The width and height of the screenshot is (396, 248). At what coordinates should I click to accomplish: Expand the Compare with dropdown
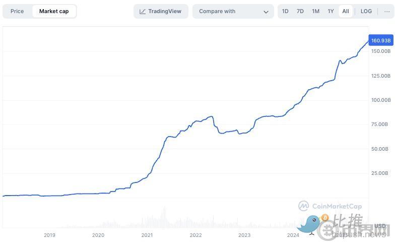click(x=233, y=11)
